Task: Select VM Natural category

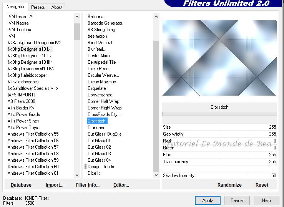Action: tap(19, 23)
